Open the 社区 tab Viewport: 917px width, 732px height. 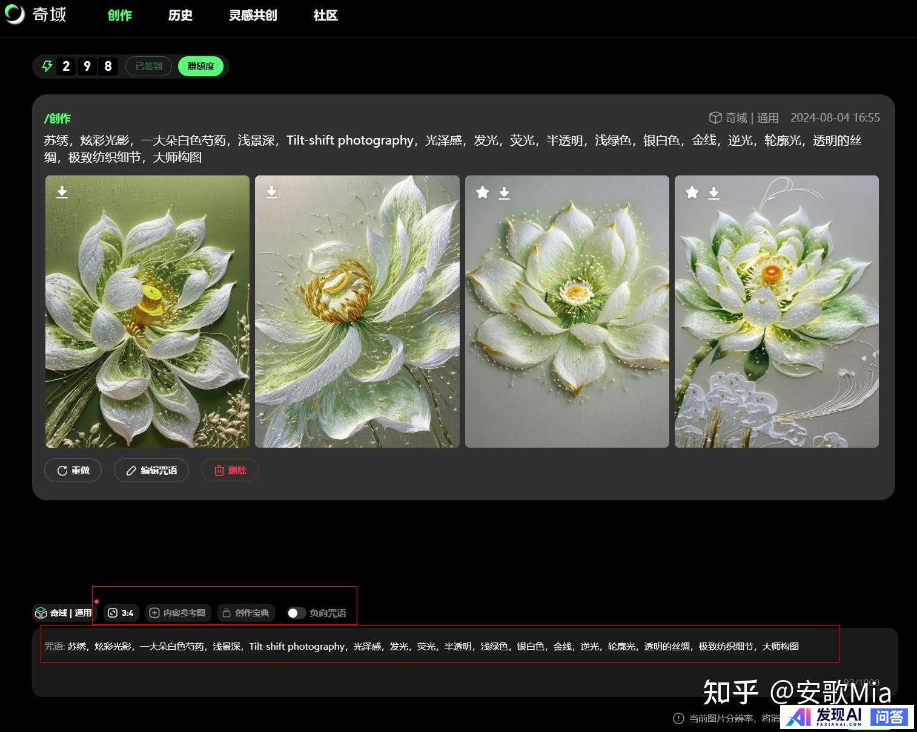[325, 15]
